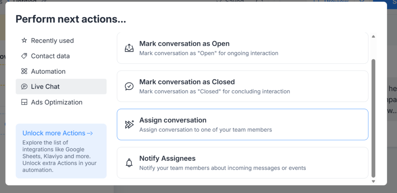Image resolution: width=397 pixels, height=193 pixels.
Task: Click the double-arrow Assign conversation icon
Action: (129, 124)
